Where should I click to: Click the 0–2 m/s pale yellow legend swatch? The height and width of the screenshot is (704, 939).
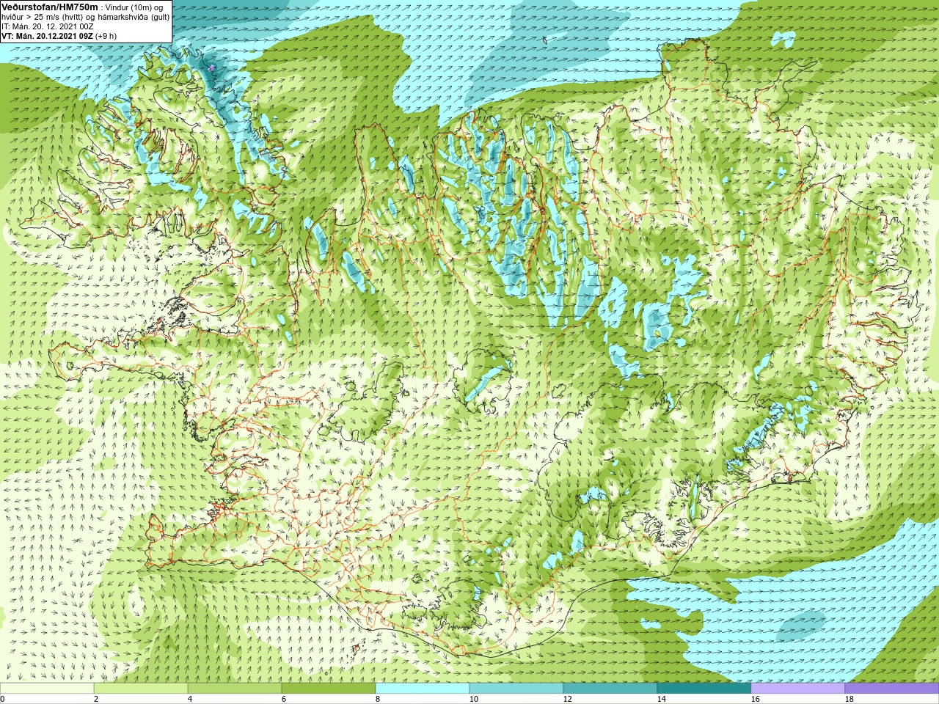click(x=47, y=689)
